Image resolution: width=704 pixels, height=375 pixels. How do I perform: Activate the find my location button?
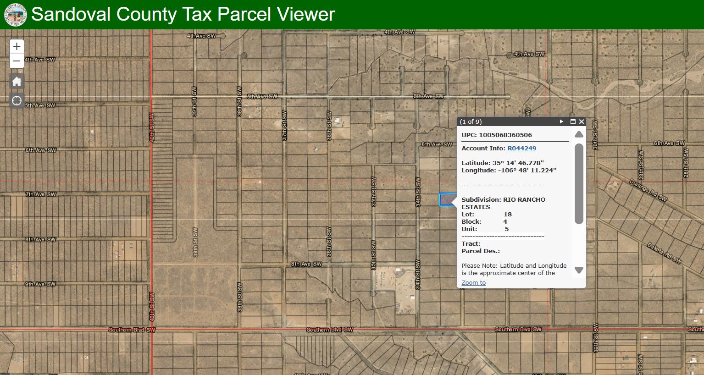[17, 100]
